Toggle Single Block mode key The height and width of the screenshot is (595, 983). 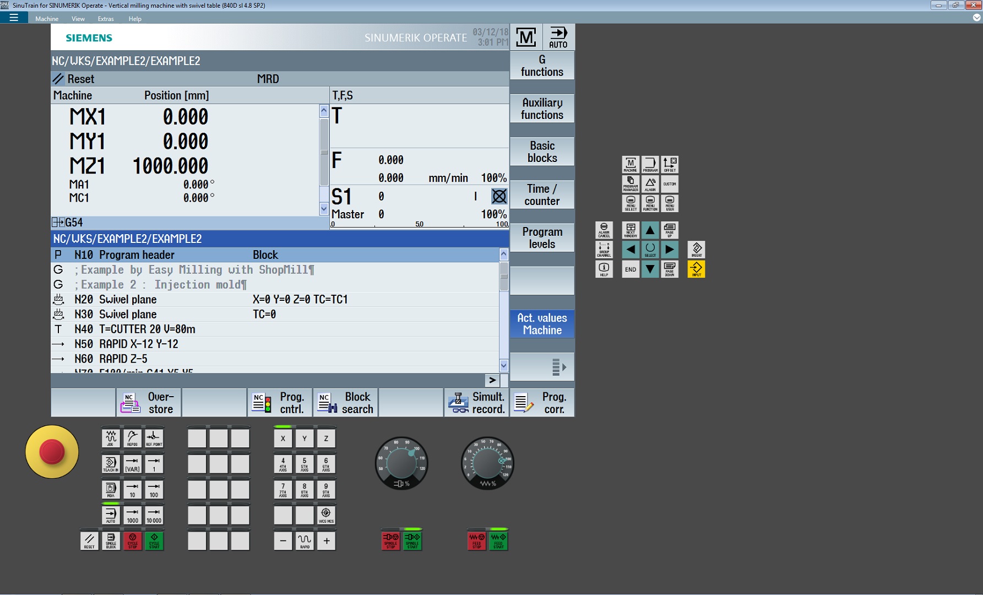[x=111, y=540]
